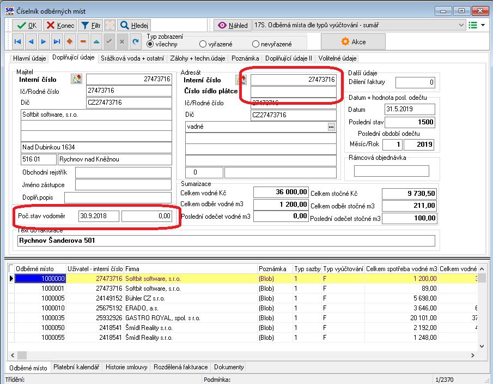Toggle grid header select-all checkbox
The image size is (493, 384).
[x=11, y=268]
